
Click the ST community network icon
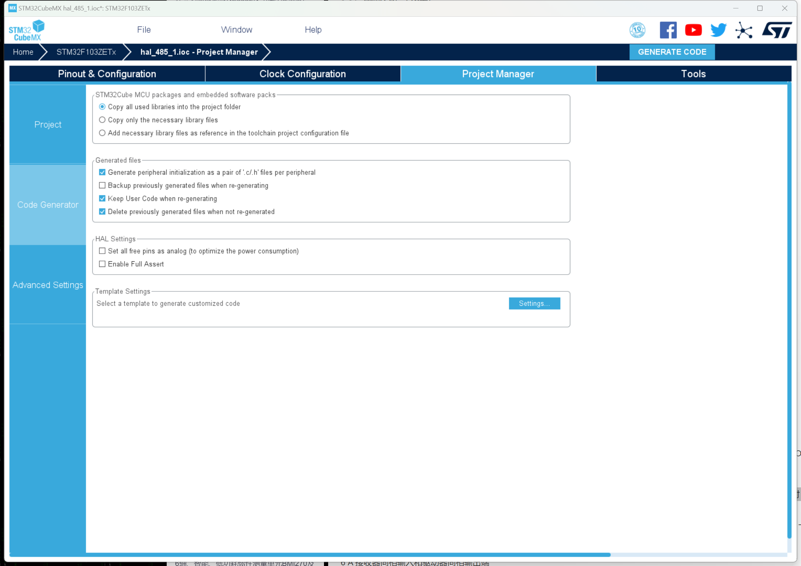tap(743, 30)
